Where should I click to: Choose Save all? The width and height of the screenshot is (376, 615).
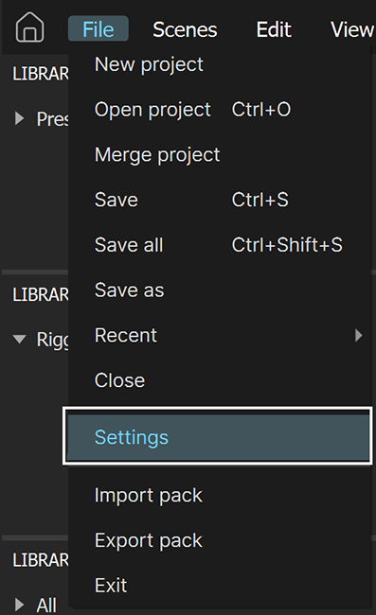pos(129,245)
